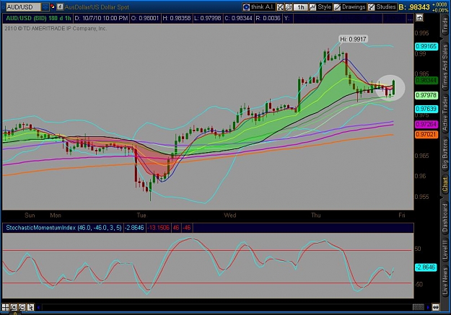Screen dimensions: 451x315
Task: Open the Active Trader side tab
Action: coord(445,114)
